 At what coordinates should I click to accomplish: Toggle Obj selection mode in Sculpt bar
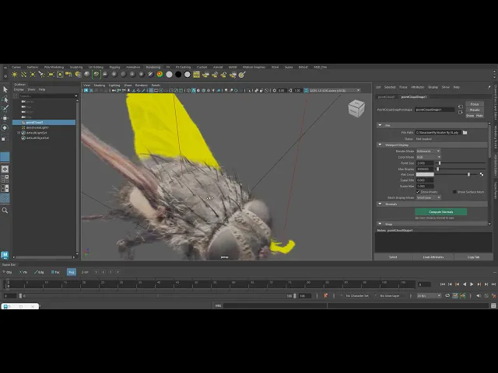coord(7,272)
